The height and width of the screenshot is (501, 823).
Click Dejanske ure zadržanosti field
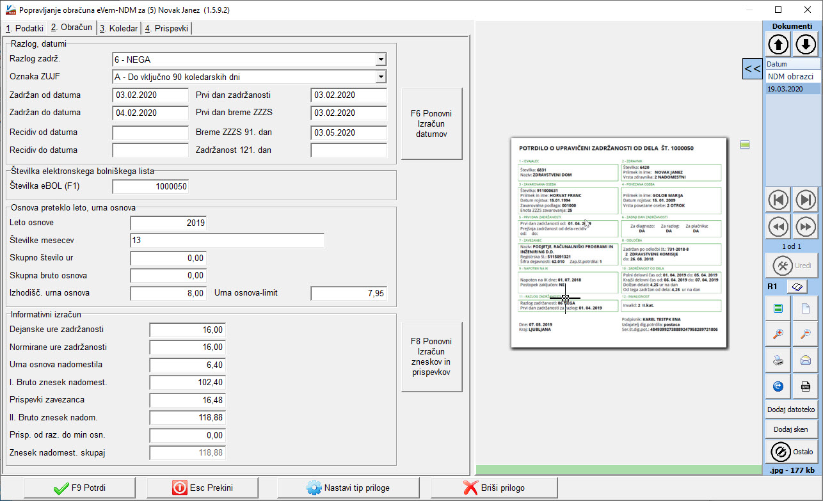[x=188, y=330]
